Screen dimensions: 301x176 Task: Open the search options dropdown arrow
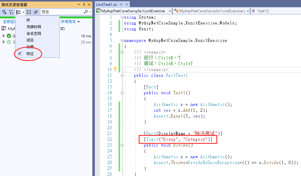[x=90, y=12]
